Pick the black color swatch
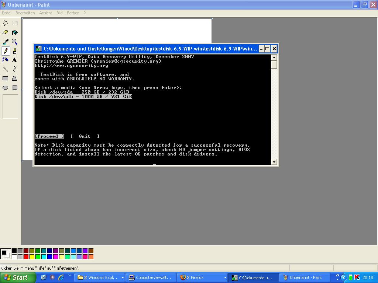This screenshot has height=283, width=378. (14, 251)
